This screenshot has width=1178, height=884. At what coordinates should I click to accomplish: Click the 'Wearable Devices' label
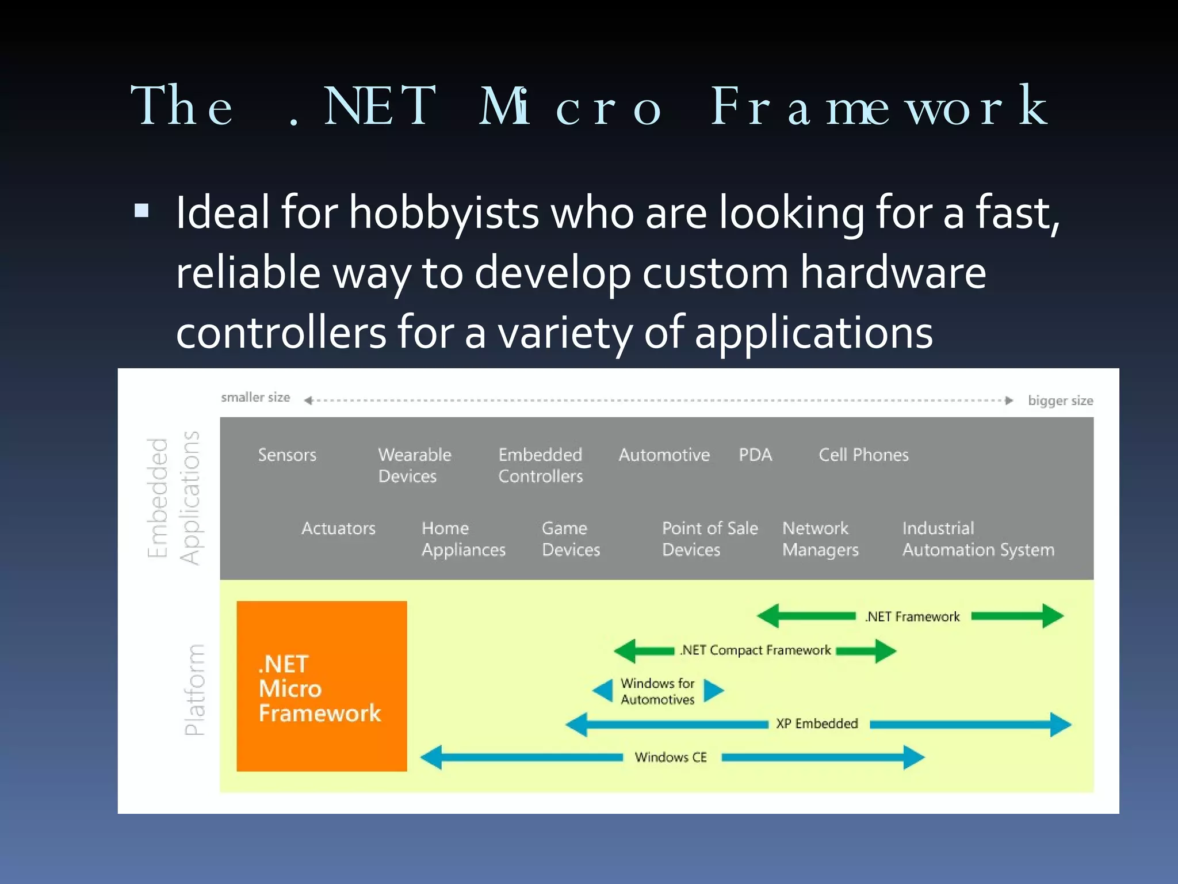point(415,465)
